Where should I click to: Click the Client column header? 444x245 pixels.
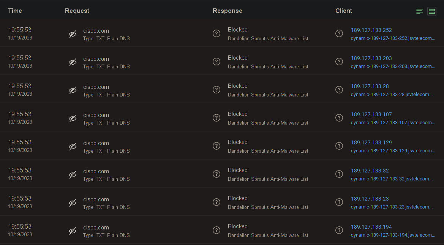pos(344,11)
